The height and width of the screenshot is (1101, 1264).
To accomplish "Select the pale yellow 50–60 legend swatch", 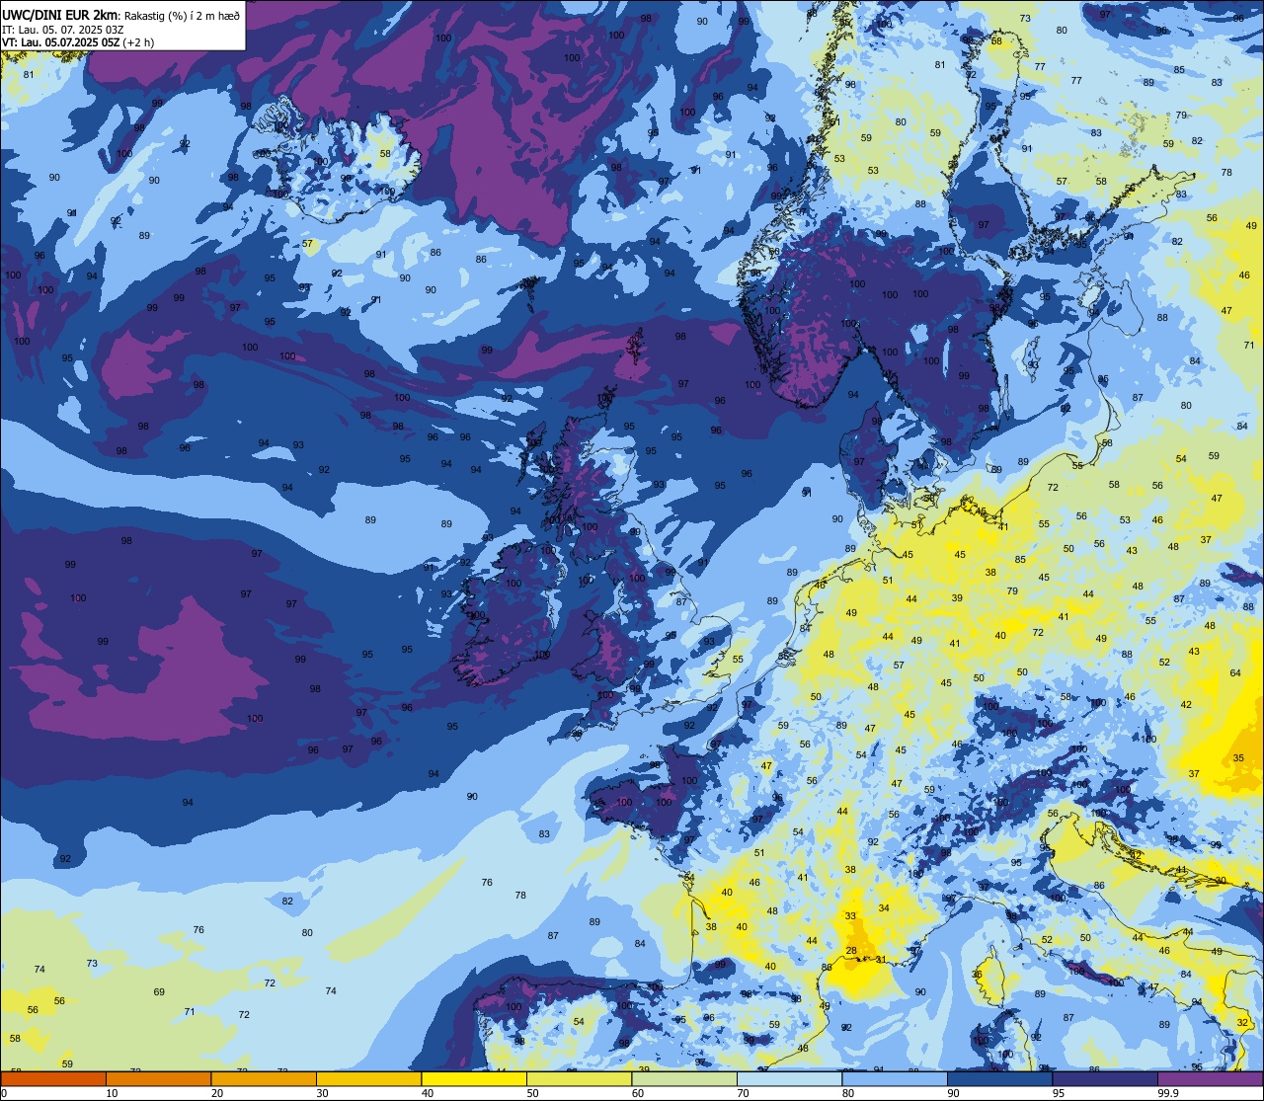I will coord(579,1079).
